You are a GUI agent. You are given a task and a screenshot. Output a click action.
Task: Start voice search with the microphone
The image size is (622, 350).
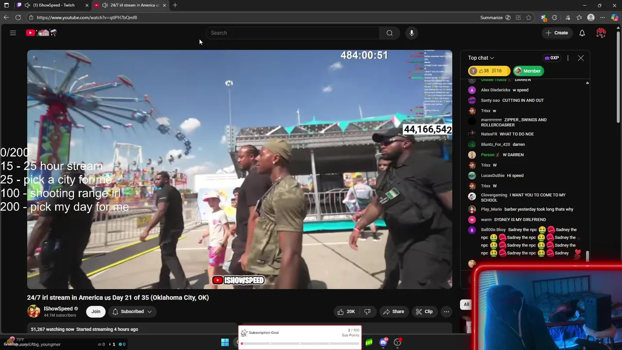tap(412, 33)
